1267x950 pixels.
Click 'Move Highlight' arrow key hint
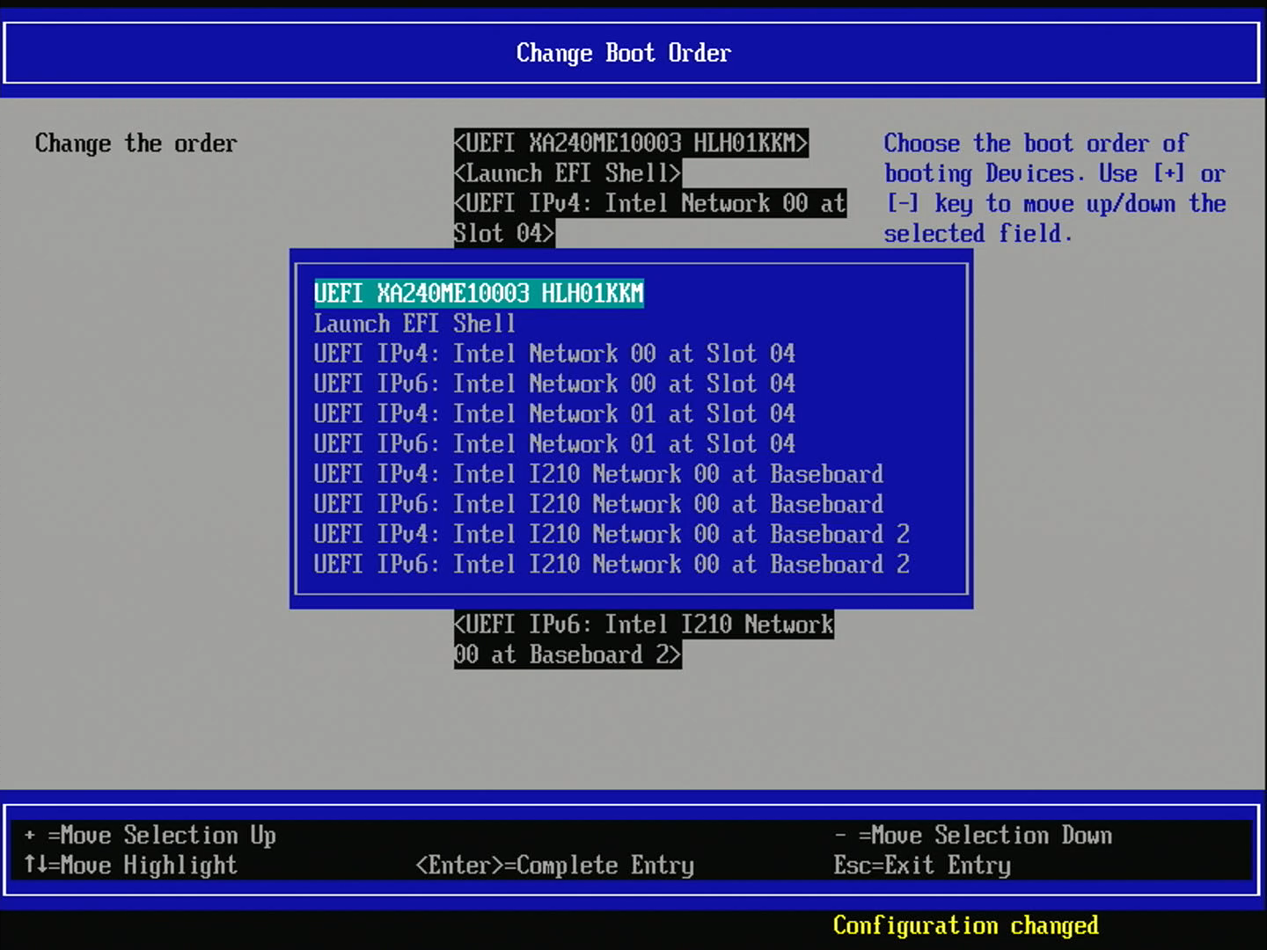point(131,866)
